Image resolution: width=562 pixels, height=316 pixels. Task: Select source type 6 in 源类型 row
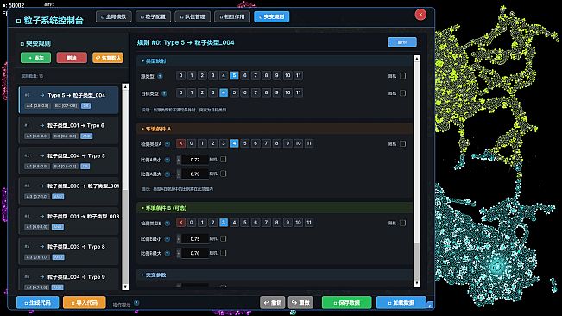tap(245, 75)
